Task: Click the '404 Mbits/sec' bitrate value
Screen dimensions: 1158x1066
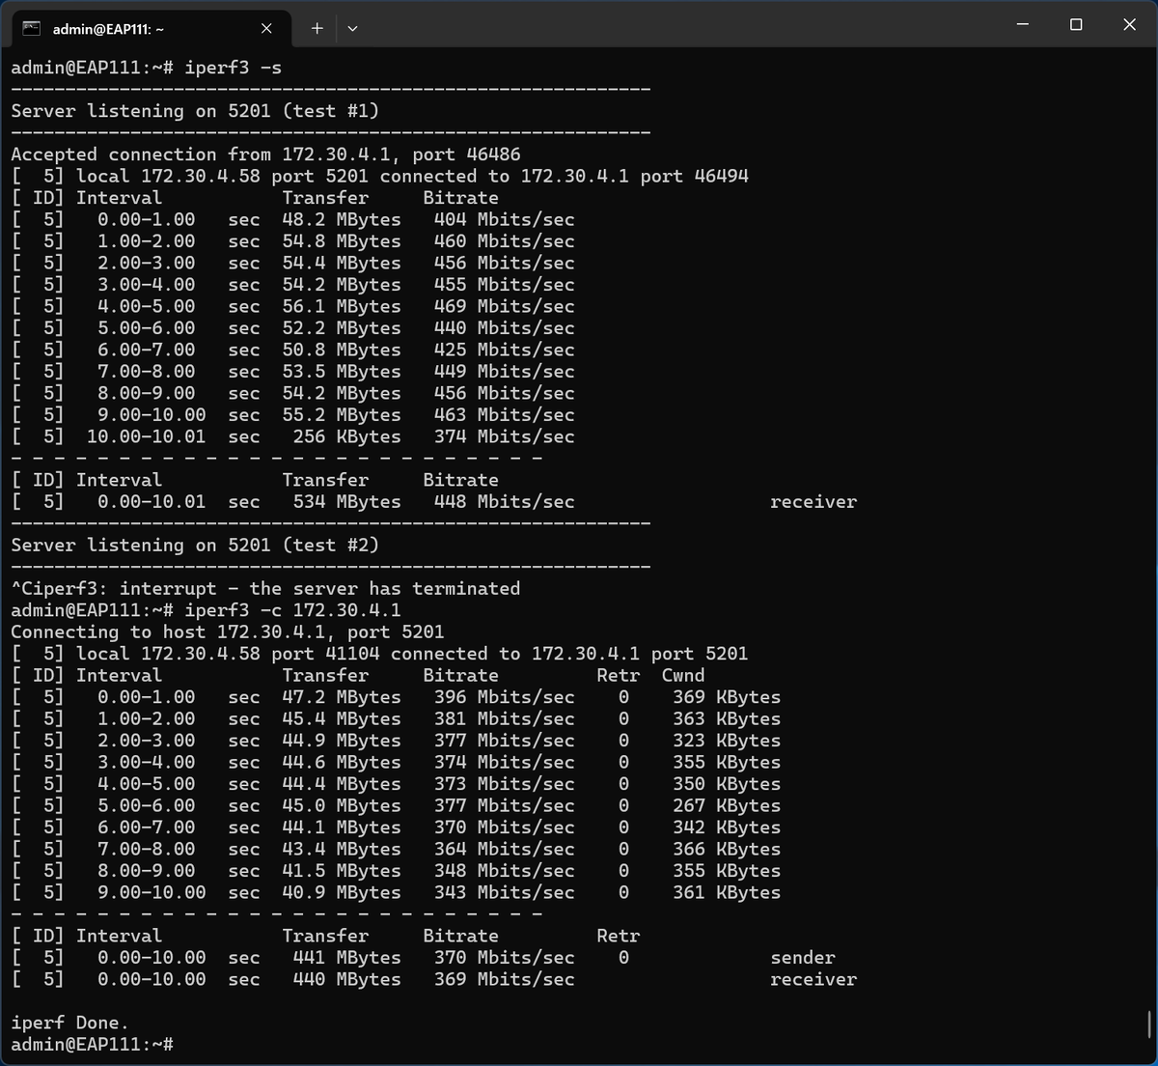Action: pos(504,219)
